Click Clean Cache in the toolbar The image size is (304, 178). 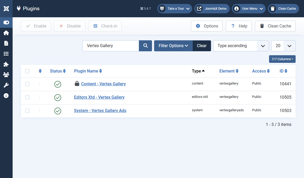[x=275, y=26]
